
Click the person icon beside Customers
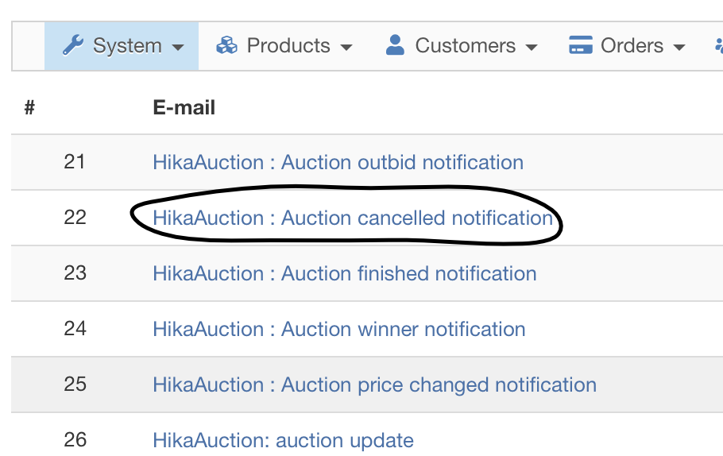pos(395,46)
